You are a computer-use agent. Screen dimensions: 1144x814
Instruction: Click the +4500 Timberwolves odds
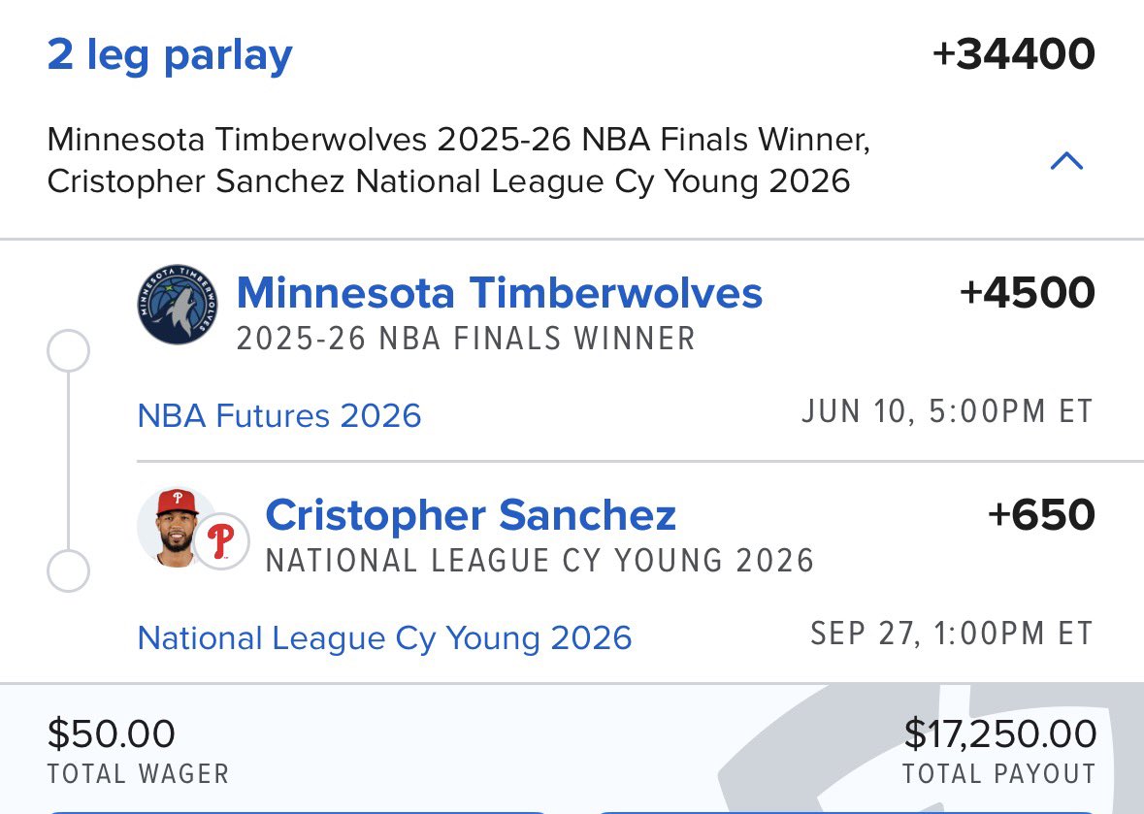click(x=1027, y=292)
